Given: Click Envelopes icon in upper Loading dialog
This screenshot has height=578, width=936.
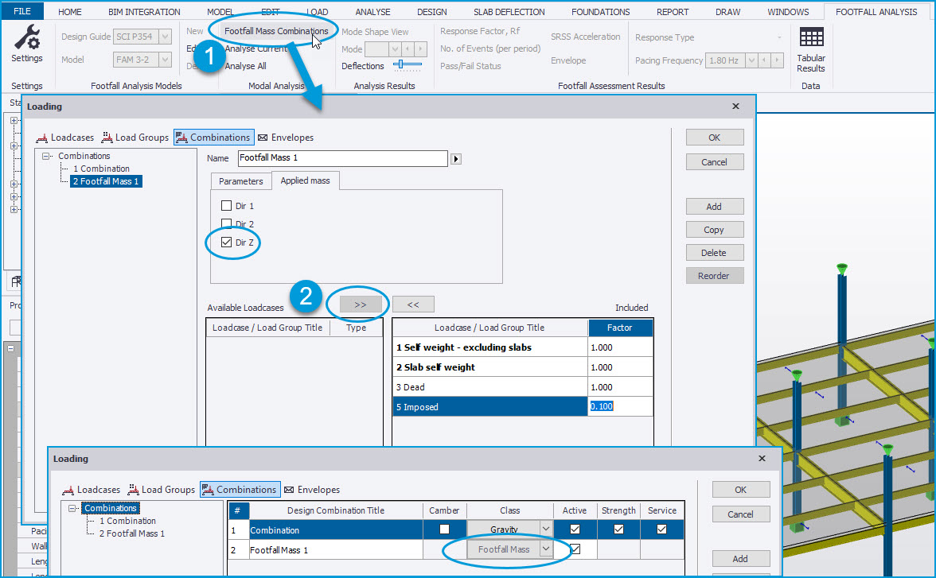Looking at the screenshot, I should pyautogui.click(x=263, y=138).
